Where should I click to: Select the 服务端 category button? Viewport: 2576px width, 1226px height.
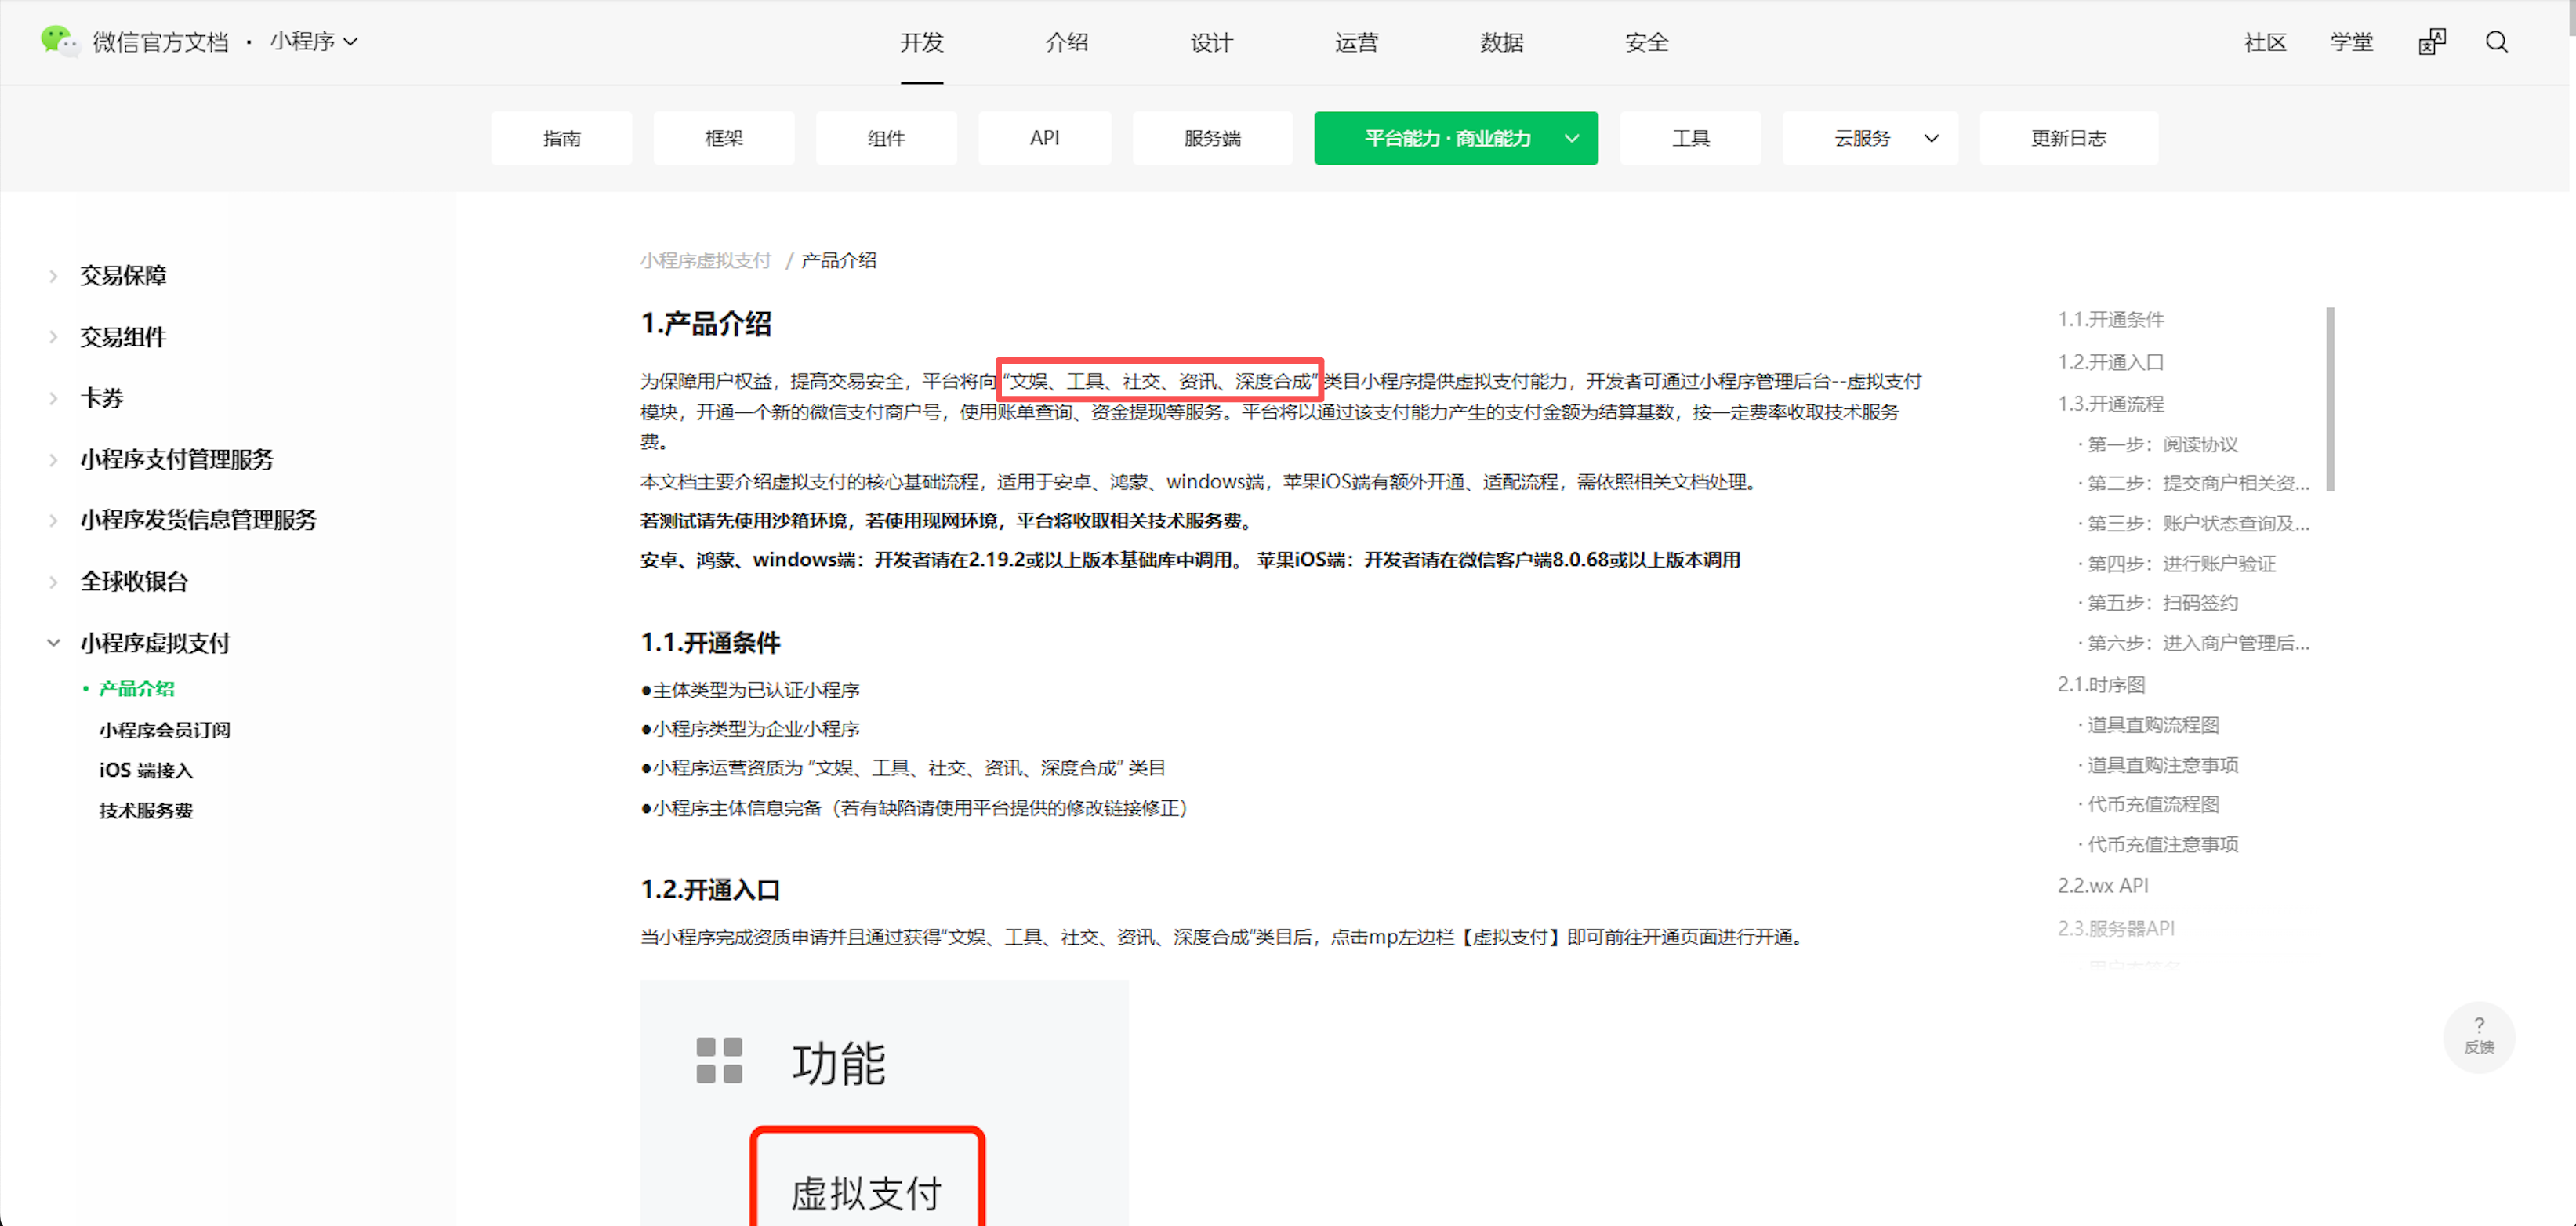(1212, 138)
